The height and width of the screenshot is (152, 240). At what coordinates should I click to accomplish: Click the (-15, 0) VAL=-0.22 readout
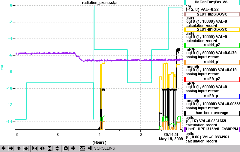point(202,10)
